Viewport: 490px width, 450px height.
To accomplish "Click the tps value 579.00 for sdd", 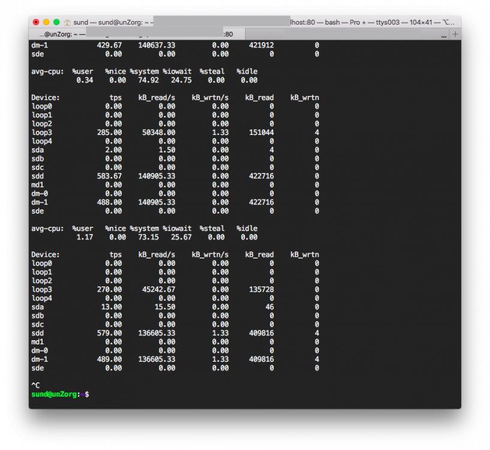I will click(x=109, y=333).
